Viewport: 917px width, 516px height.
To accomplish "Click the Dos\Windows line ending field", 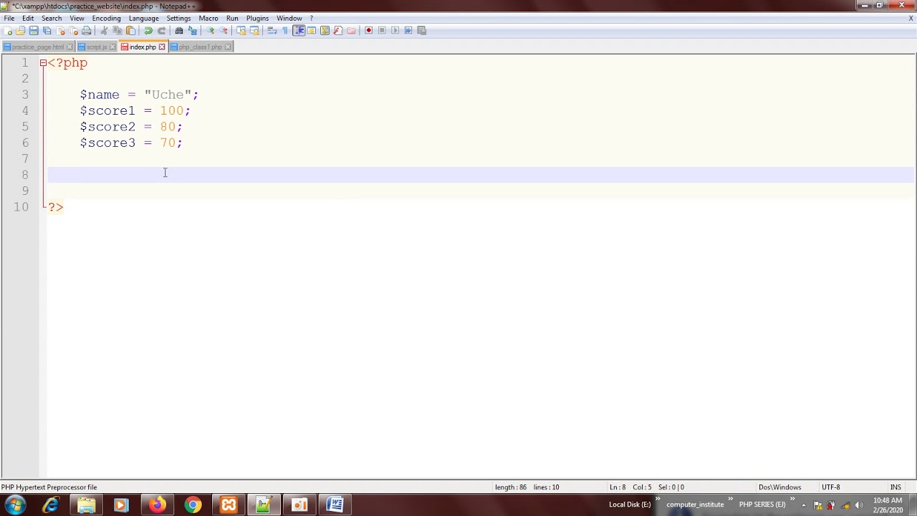I will [x=779, y=487].
